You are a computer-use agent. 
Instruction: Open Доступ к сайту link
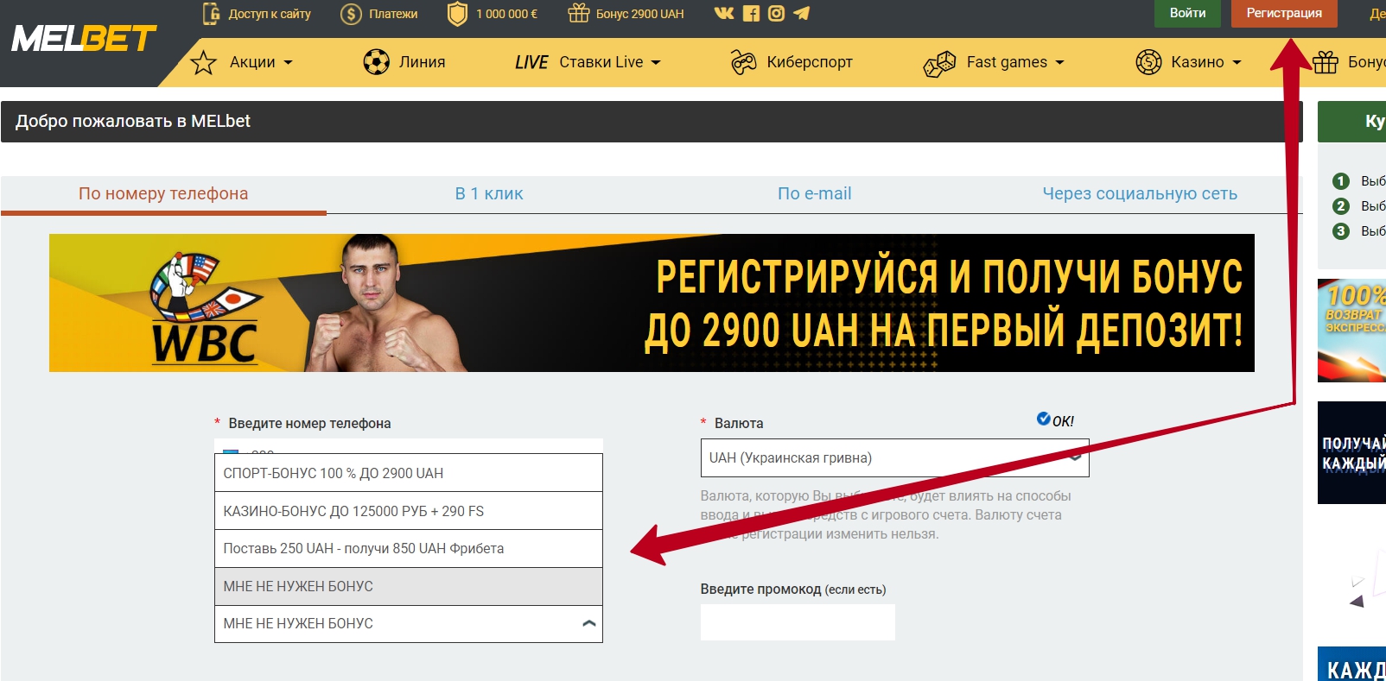[270, 14]
